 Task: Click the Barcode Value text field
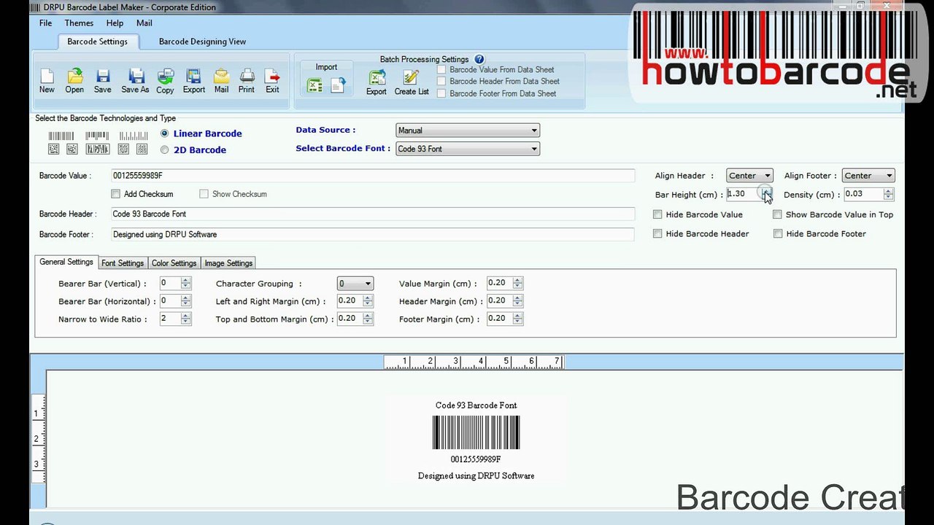pyautogui.click(x=373, y=176)
